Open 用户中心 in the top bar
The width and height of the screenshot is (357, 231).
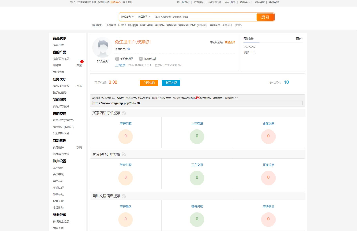click(x=115, y=2)
